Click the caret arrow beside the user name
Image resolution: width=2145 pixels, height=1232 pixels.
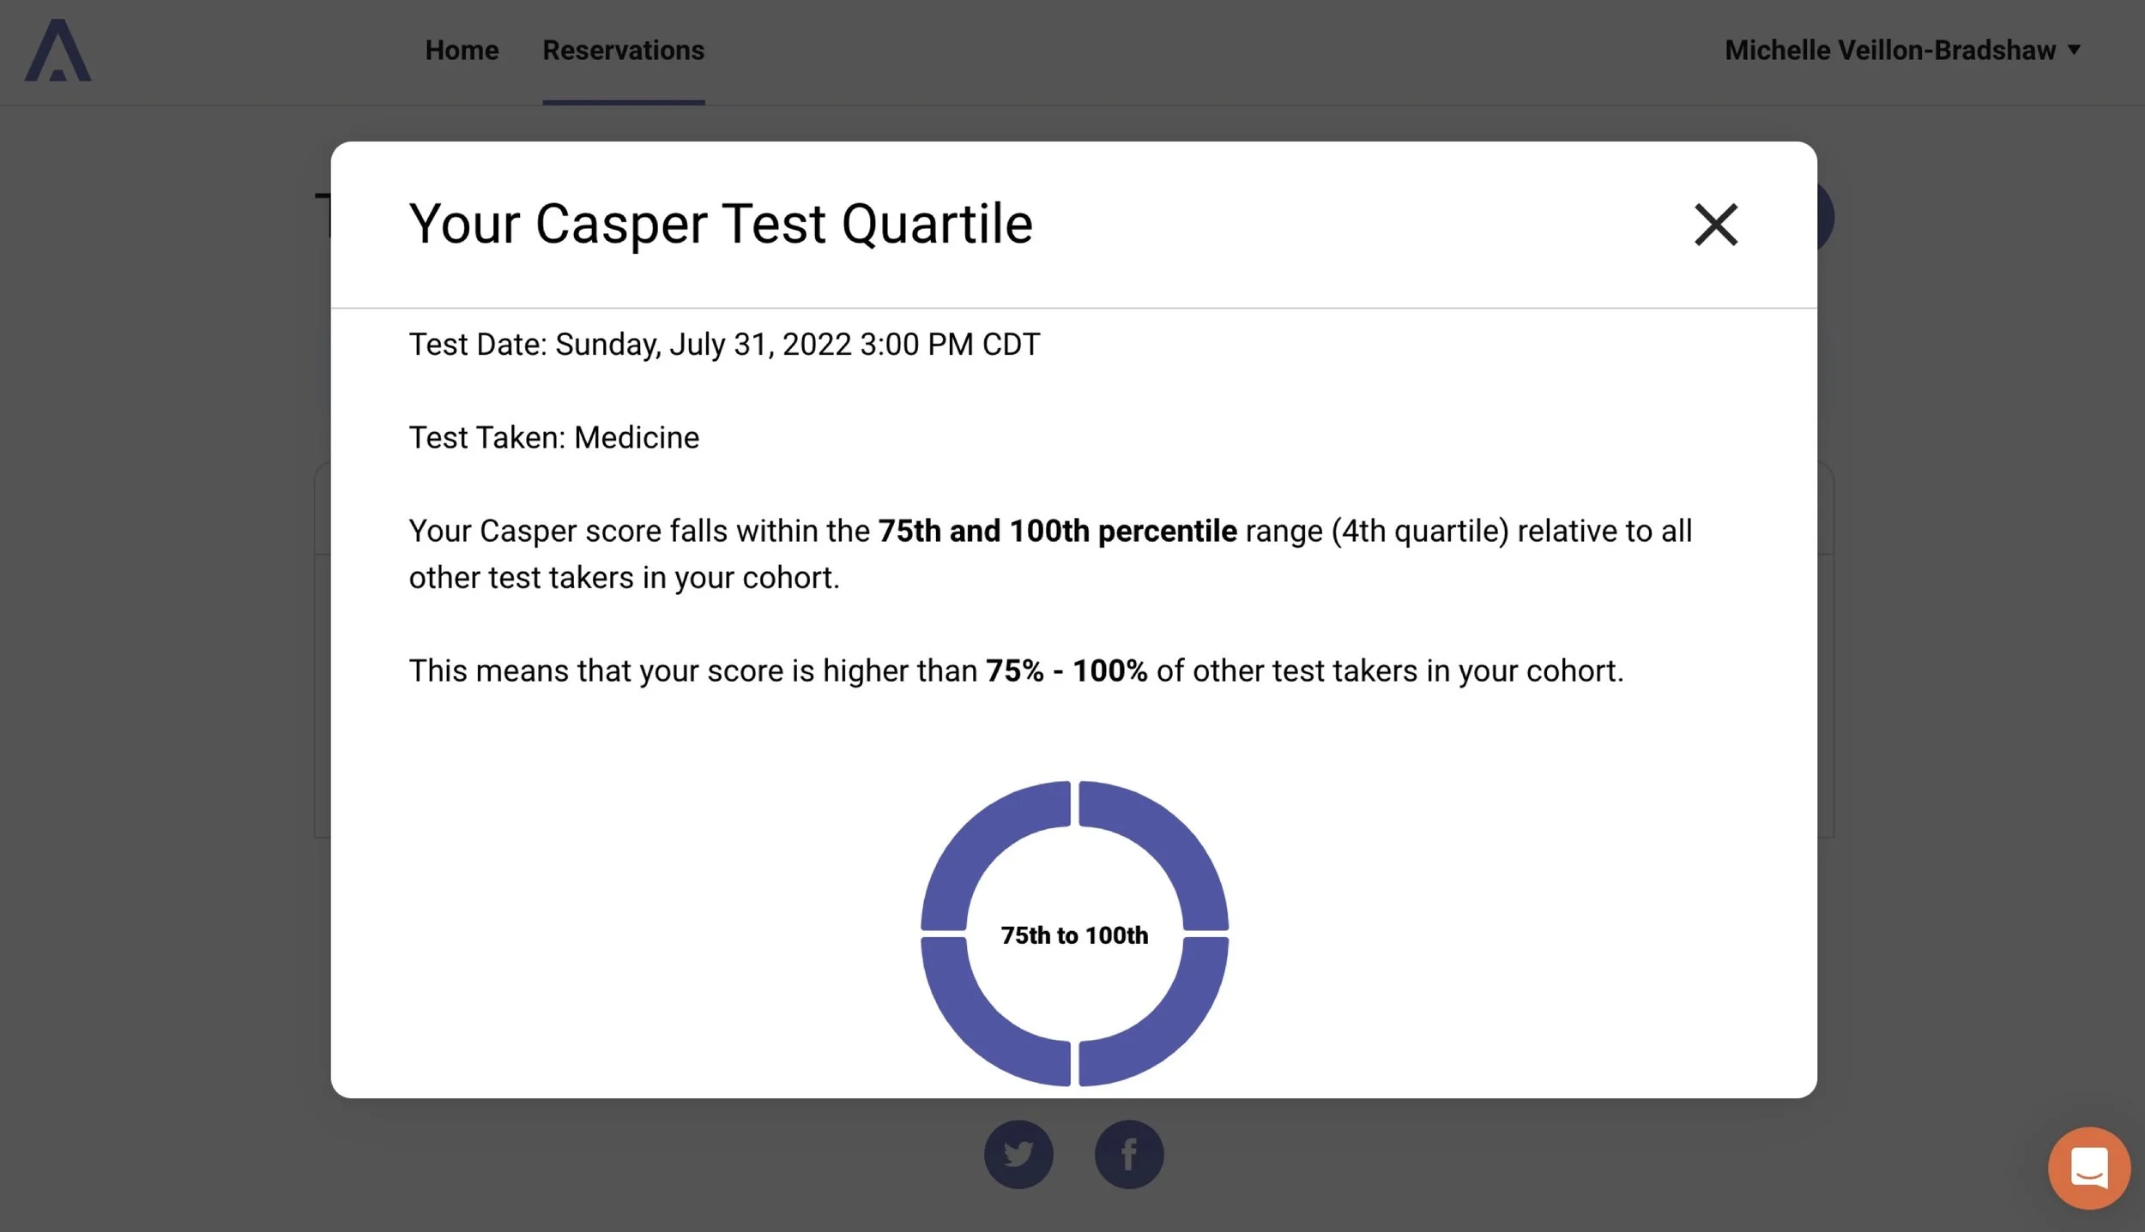(2074, 50)
